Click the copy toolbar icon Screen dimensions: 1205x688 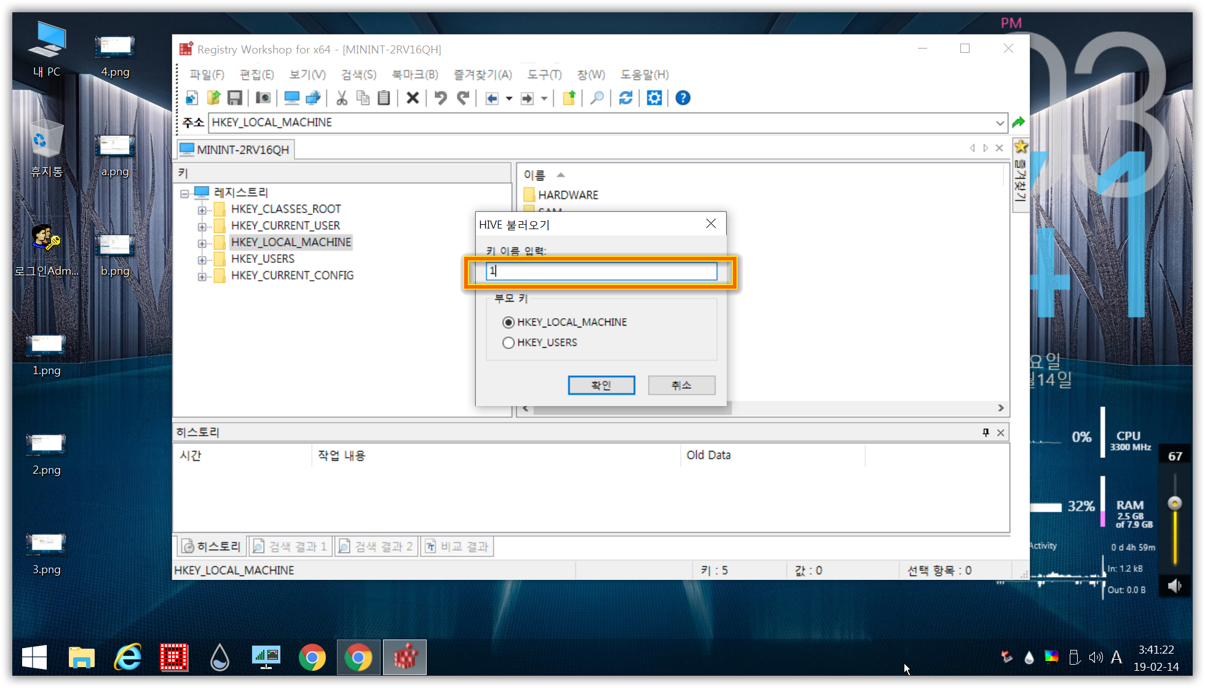click(363, 98)
